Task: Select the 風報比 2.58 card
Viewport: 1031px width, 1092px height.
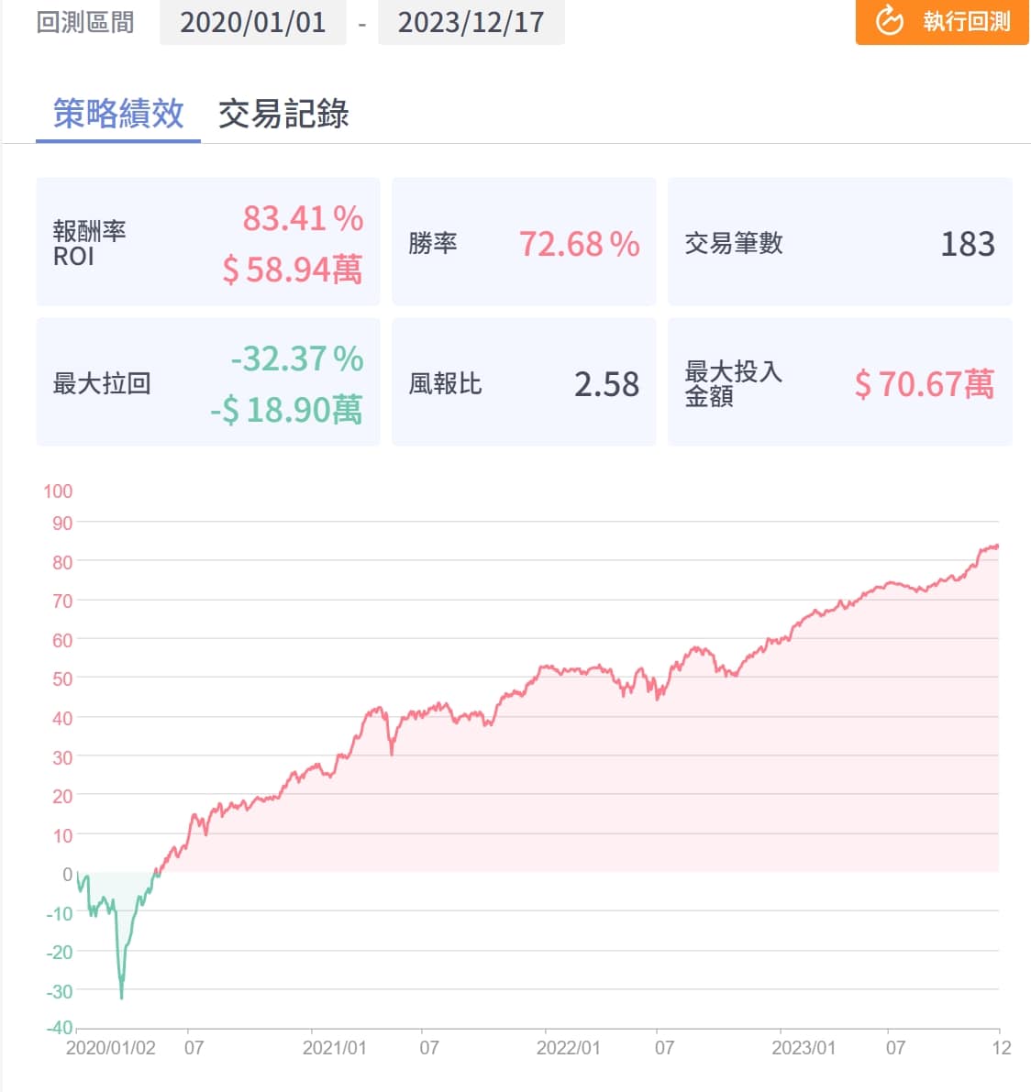Action: (x=523, y=383)
